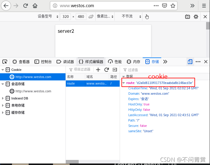
Task: Activate the element picker tool
Action: point(5,62)
